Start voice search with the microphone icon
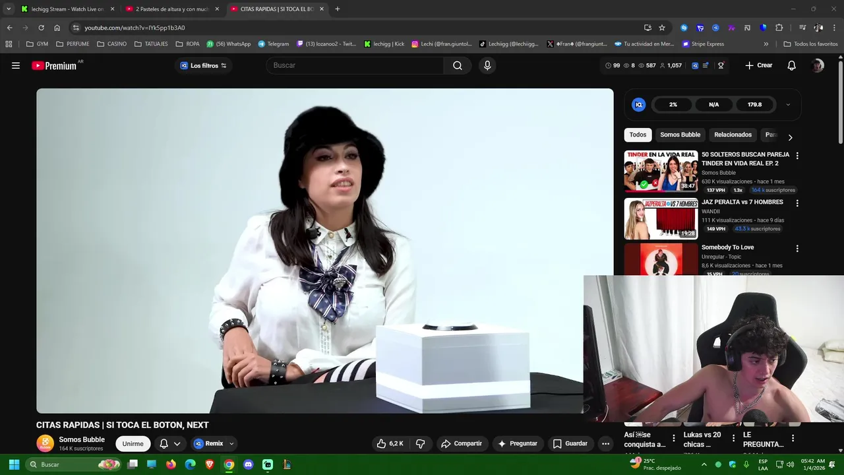 pos(487,65)
